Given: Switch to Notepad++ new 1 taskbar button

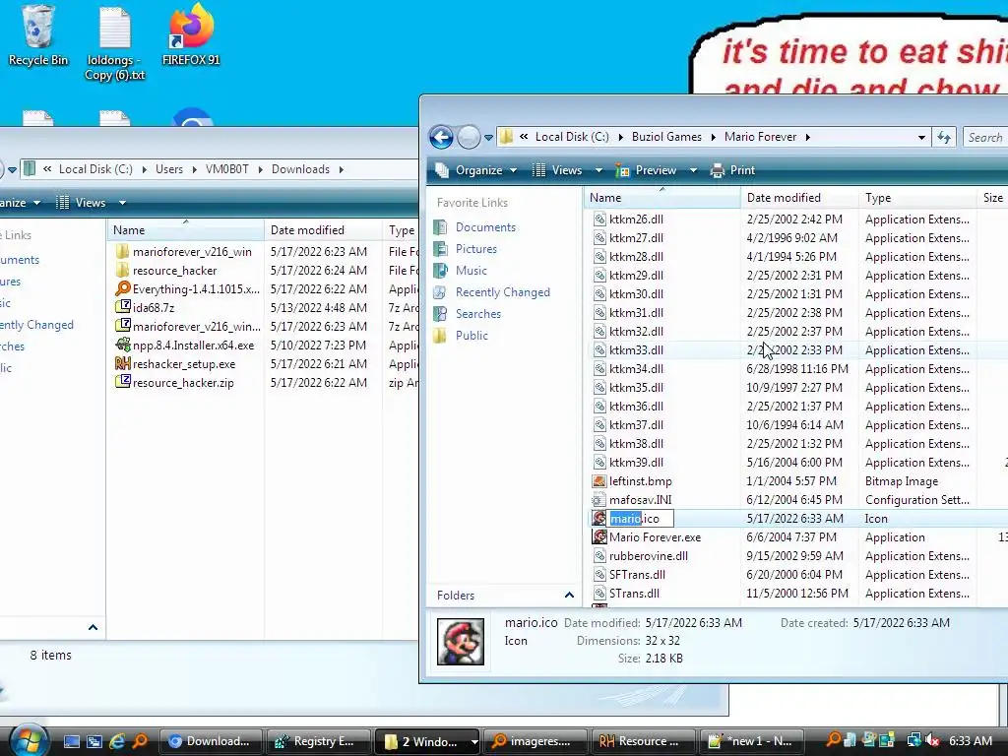Looking at the screenshot, I should coord(750,741).
